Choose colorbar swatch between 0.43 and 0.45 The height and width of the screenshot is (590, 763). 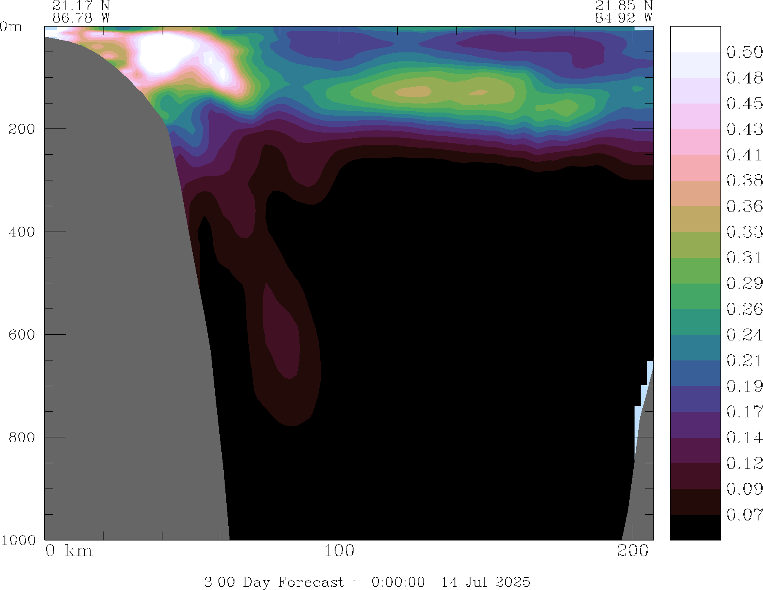tap(695, 116)
